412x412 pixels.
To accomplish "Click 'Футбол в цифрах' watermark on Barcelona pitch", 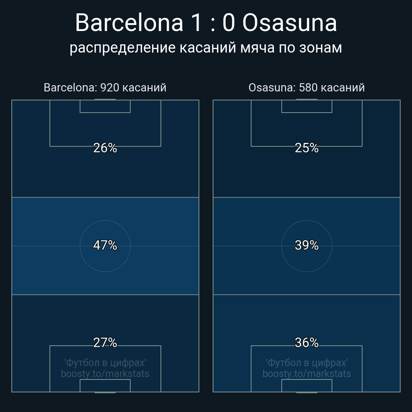I will click(x=105, y=362).
